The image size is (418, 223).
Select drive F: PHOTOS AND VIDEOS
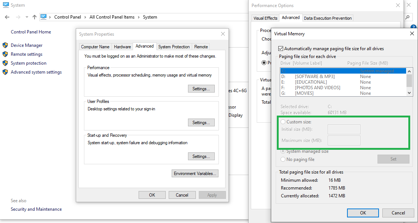click(343, 88)
